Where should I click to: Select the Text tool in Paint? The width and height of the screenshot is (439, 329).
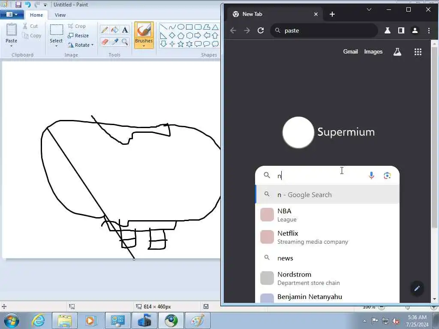tap(125, 30)
